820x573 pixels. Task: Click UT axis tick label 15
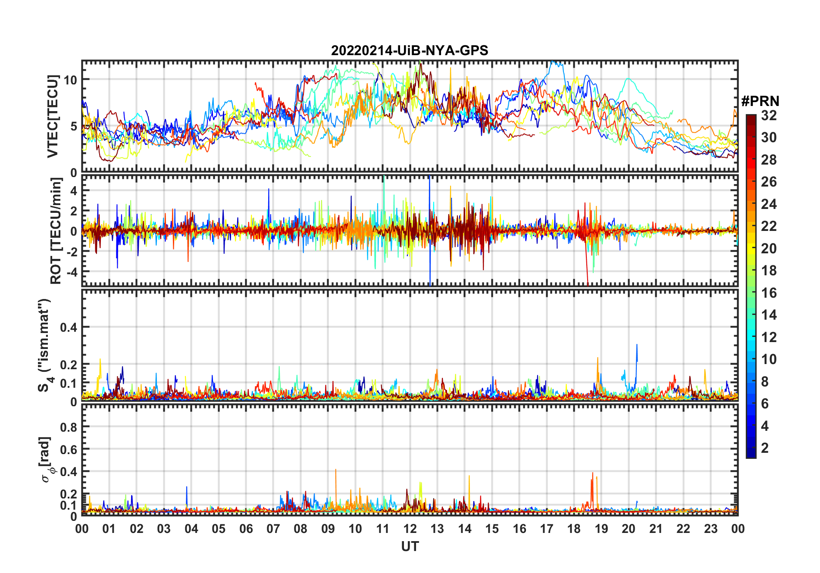coord(492,529)
